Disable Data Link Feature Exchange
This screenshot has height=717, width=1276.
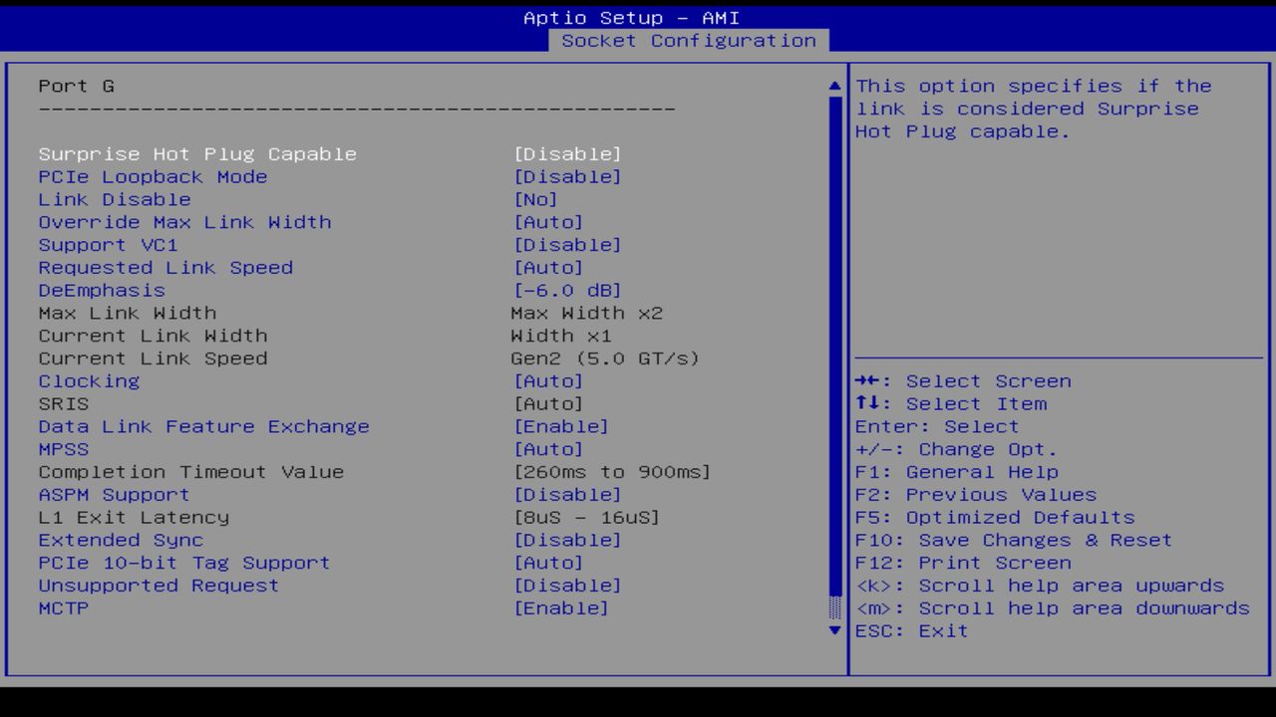[203, 426]
